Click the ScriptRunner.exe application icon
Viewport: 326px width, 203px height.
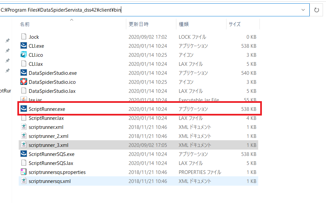click(24, 109)
